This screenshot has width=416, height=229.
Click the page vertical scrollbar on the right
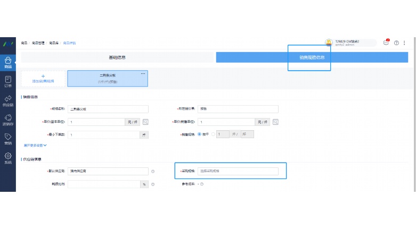click(x=415, y=114)
